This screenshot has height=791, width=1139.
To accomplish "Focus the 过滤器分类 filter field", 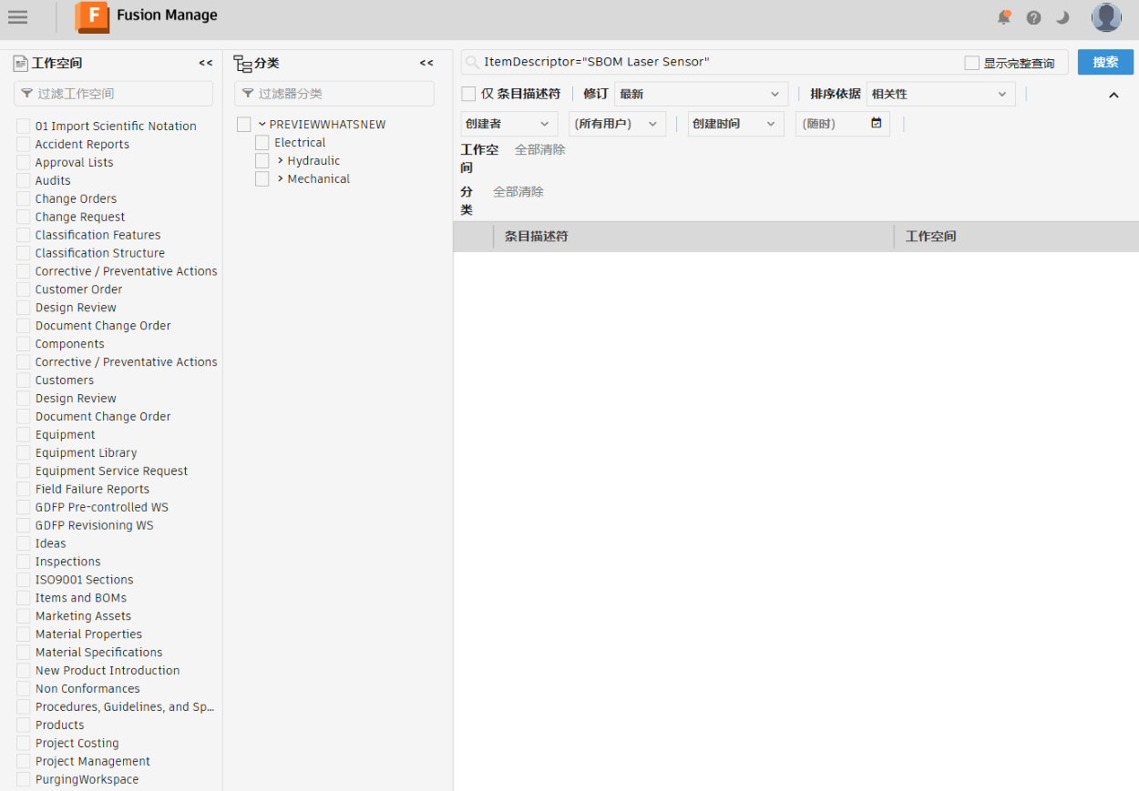I will click(334, 94).
